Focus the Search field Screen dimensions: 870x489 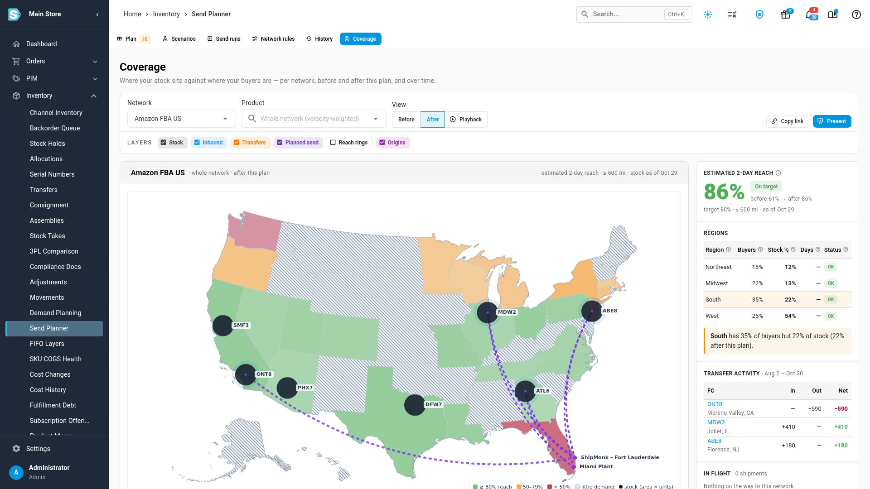tap(634, 14)
